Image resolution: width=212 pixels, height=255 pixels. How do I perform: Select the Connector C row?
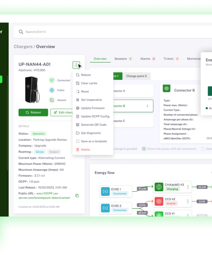133,121
